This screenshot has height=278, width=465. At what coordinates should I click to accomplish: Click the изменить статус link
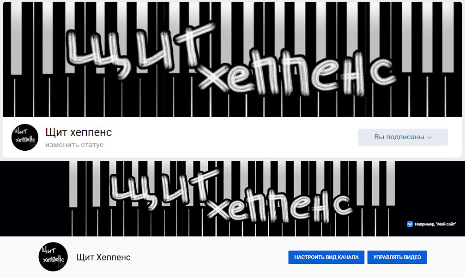click(x=74, y=145)
